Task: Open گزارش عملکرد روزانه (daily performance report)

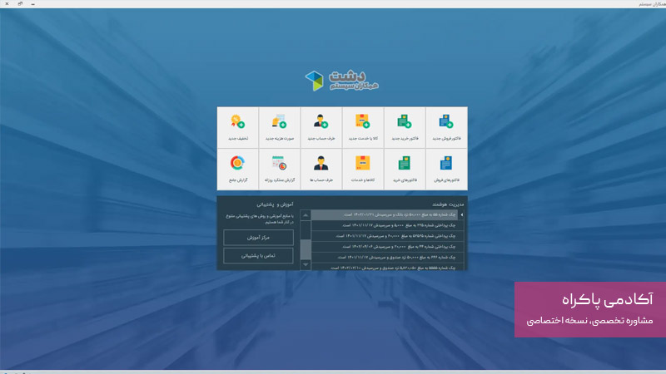Action: pyautogui.click(x=280, y=170)
